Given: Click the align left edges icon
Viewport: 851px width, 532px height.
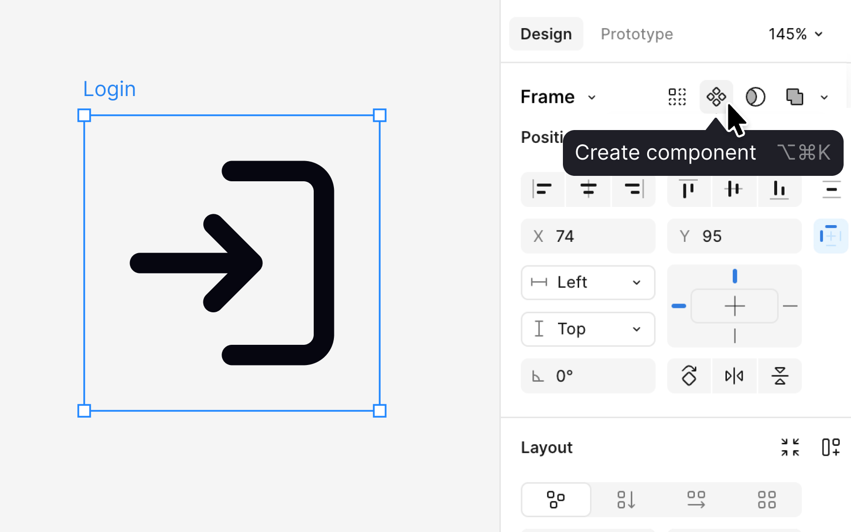Looking at the screenshot, I should point(542,189).
